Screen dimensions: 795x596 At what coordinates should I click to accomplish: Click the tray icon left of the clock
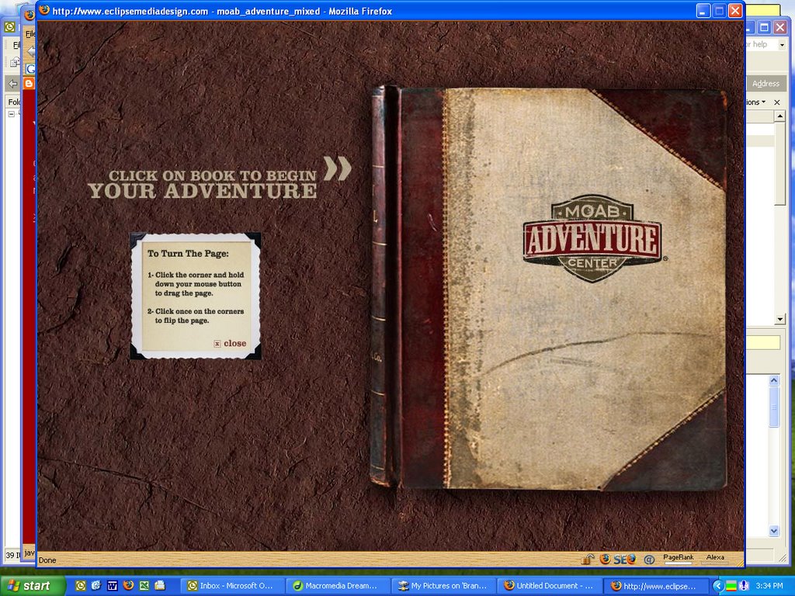coord(744,586)
